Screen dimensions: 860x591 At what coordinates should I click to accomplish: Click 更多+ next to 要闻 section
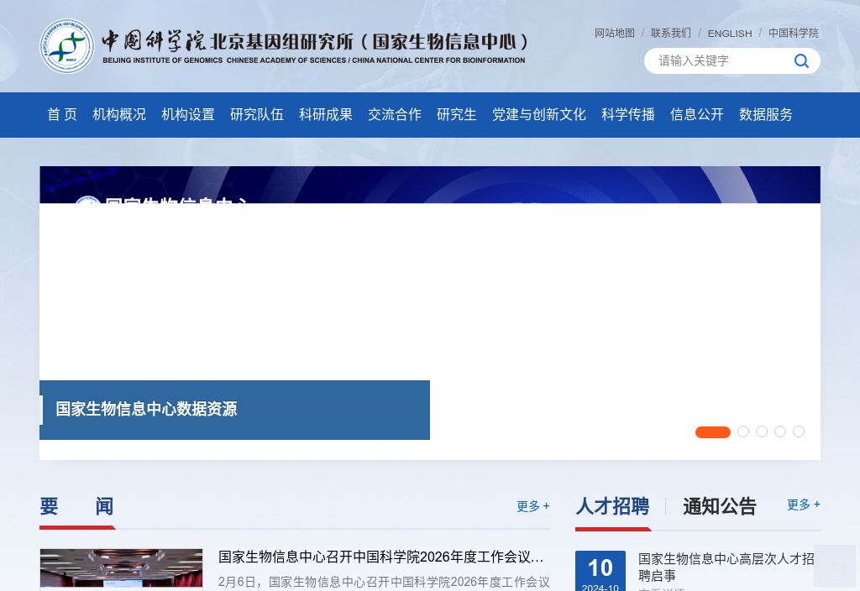coord(532,506)
